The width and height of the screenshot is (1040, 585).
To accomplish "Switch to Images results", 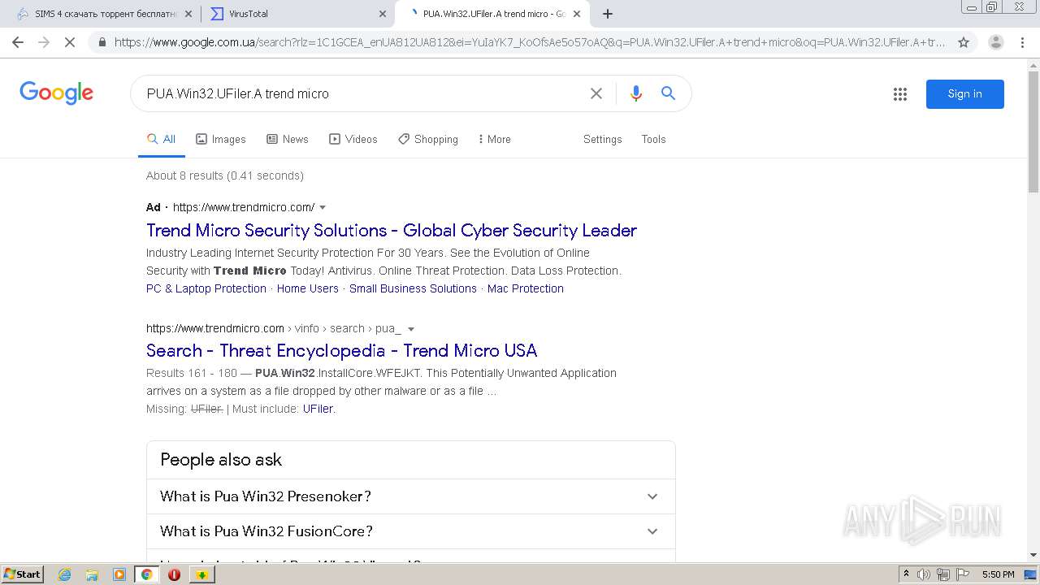I will 221,139.
